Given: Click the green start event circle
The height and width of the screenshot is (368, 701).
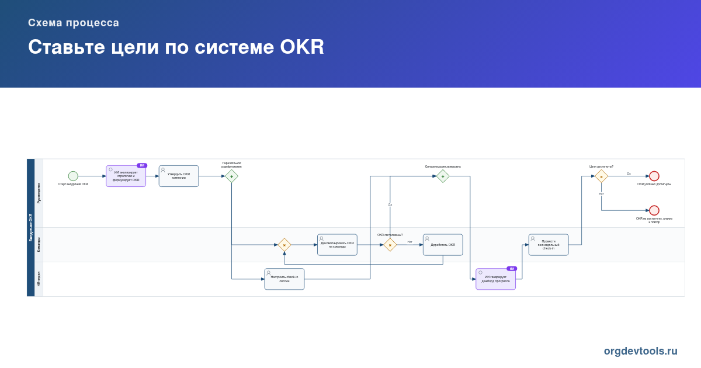Looking at the screenshot, I should pos(73,176).
